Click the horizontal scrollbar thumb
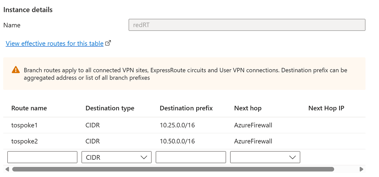The image size is (379, 177). [173, 169]
